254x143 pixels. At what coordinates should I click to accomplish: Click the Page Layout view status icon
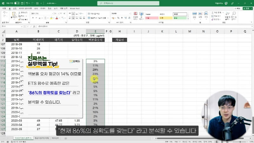pos(222,142)
